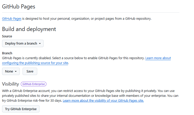
Task: Open the None branch selector dropdown
Action: click(11, 71)
